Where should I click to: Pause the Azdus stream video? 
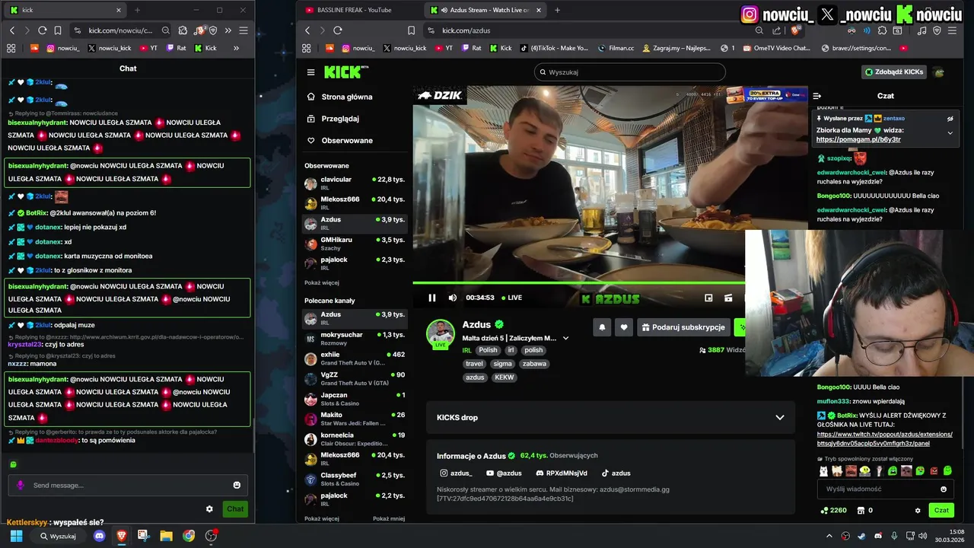click(432, 298)
